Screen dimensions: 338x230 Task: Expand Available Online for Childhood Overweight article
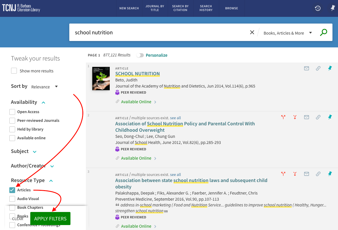coord(138,158)
